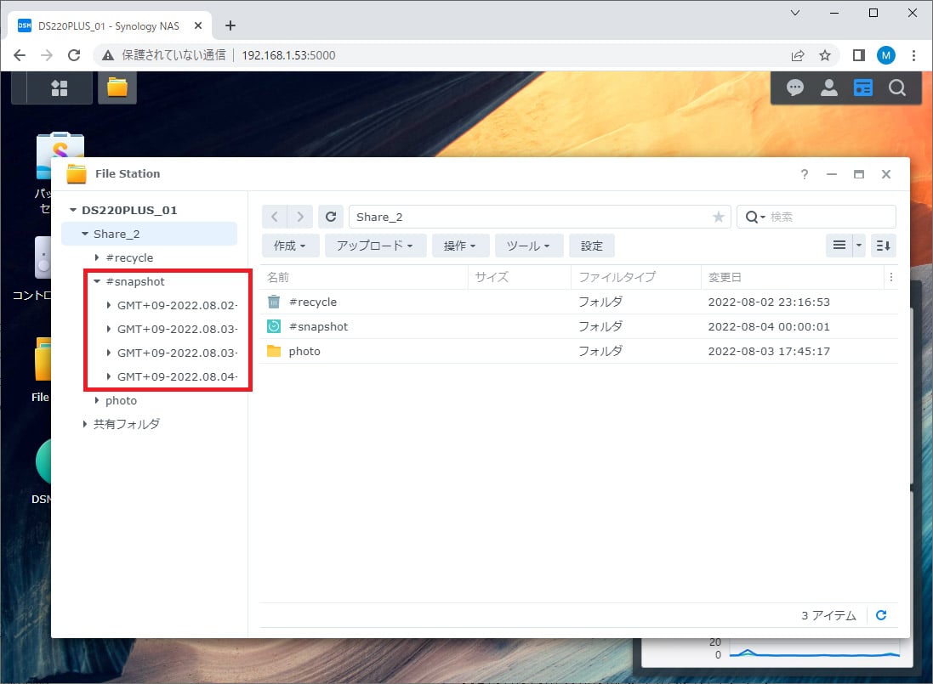Open the DSM main menu grid icon
The width and height of the screenshot is (933, 684).
60,88
